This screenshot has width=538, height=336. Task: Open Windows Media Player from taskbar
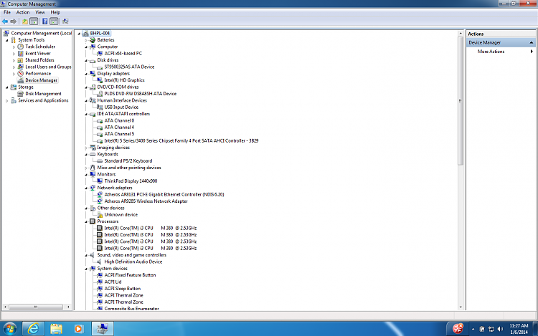(x=79, y=329)
